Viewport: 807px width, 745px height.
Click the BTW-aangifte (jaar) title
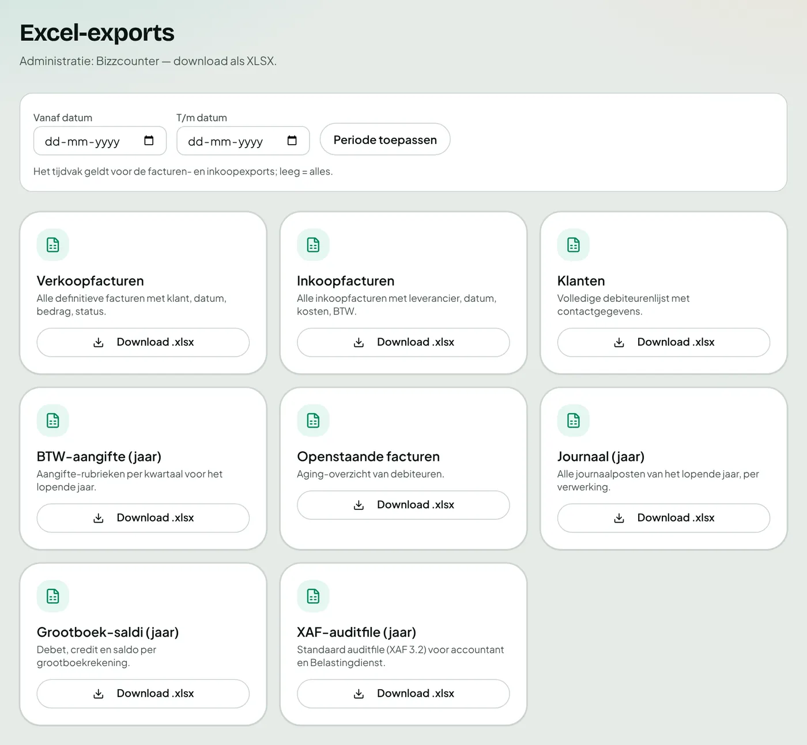pos(99,456)
